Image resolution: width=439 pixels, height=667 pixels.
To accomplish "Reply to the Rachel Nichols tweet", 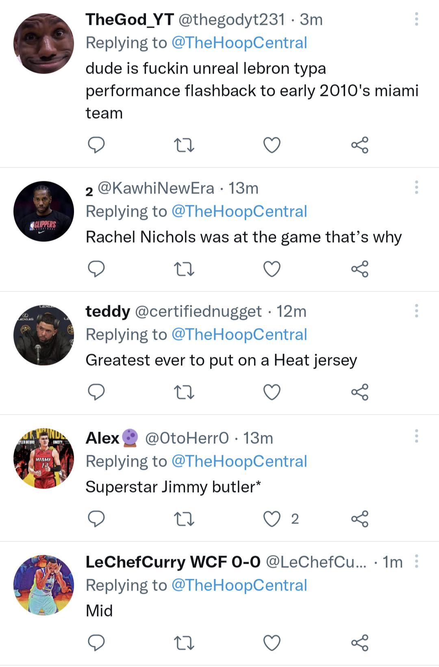I will pyautogui.click(x=96, y=269).
